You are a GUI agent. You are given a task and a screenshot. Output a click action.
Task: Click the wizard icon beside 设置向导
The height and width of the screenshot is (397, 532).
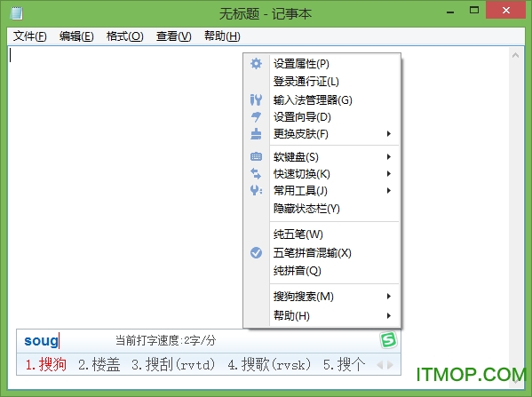(x=256, y=116)
